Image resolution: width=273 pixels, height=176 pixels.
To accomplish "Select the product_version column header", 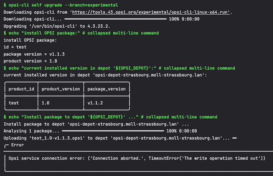I will 61,89.
